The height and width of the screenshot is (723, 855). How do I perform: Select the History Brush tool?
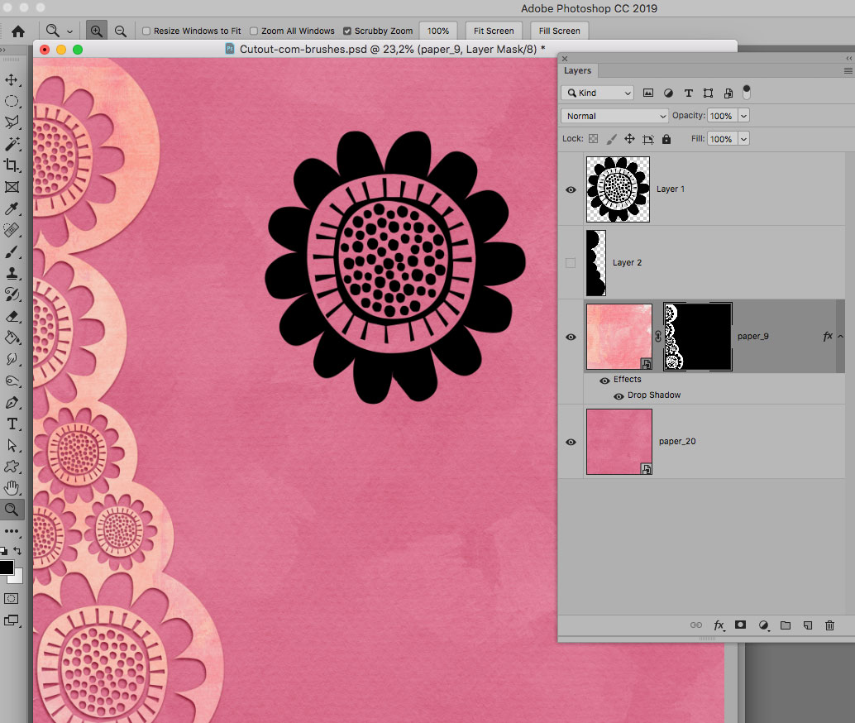click(12, 294)
